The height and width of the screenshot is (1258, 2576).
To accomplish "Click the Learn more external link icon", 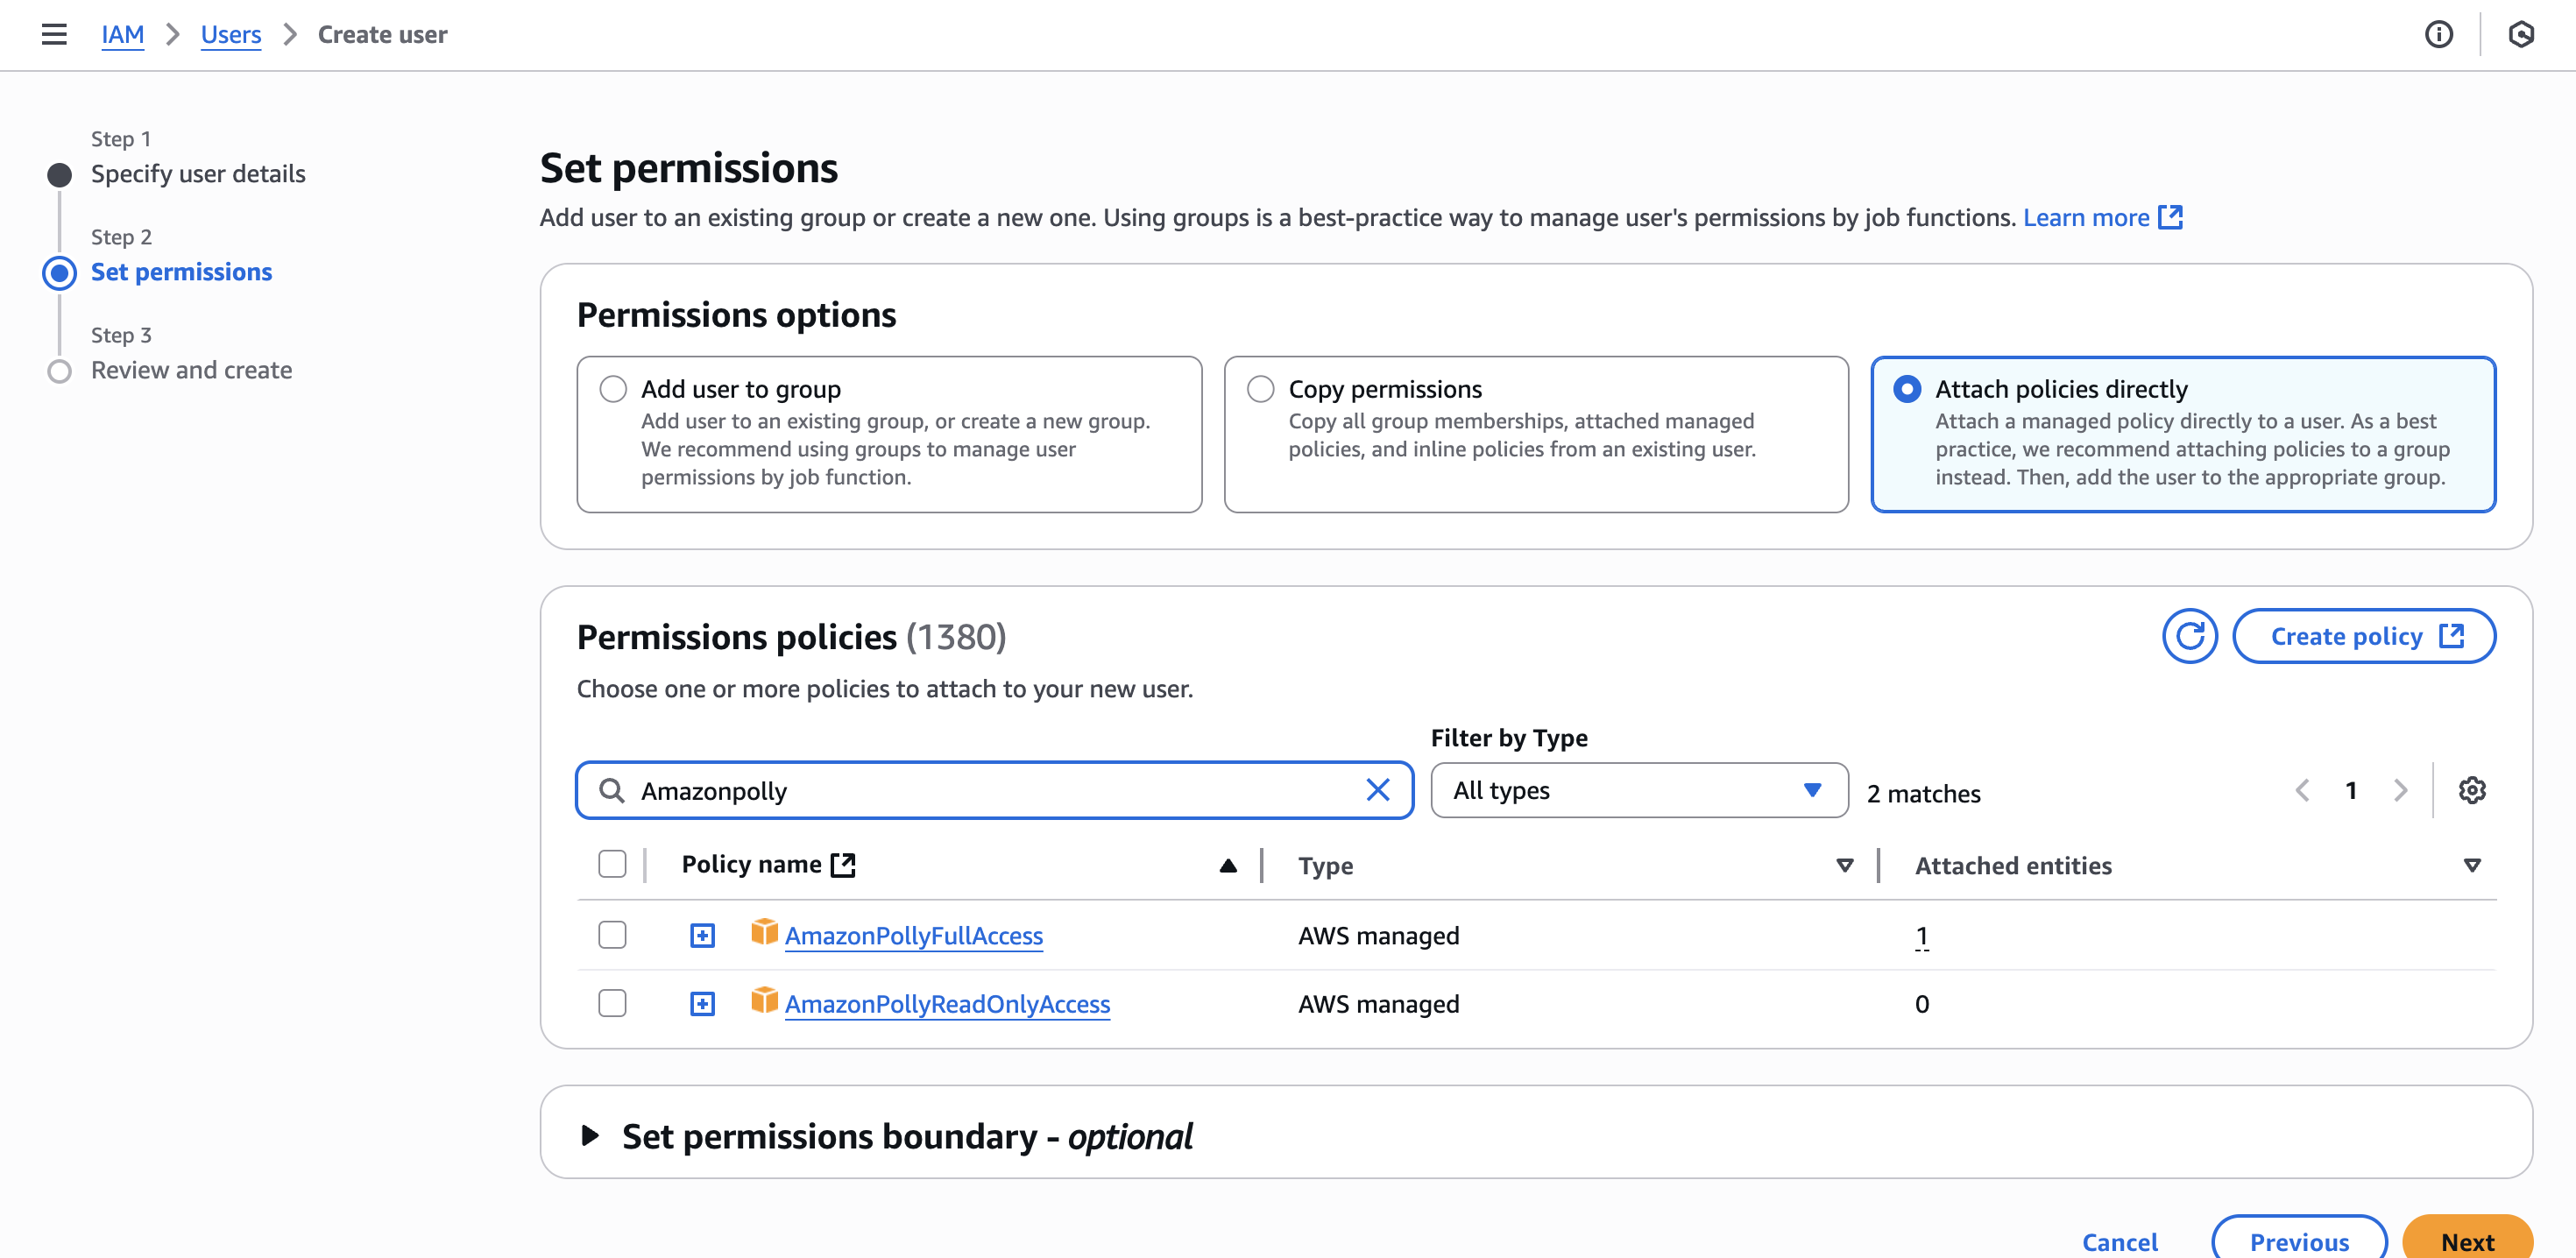I will point(2170,217).
